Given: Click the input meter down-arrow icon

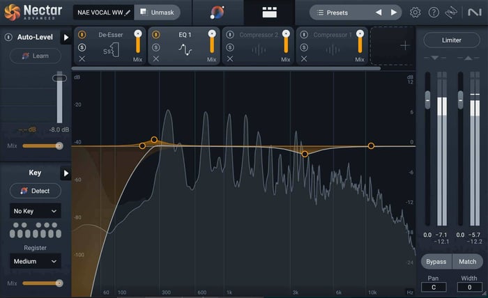Looking at the screenshot, I should [435, 58].
